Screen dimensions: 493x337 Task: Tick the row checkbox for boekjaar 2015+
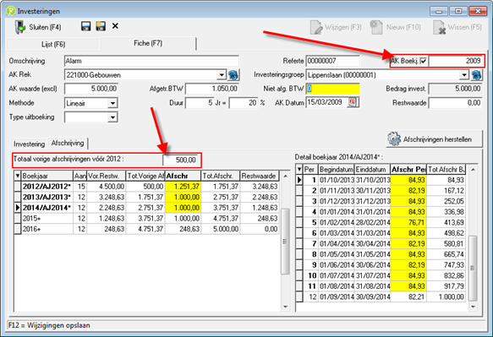(18, 218)
